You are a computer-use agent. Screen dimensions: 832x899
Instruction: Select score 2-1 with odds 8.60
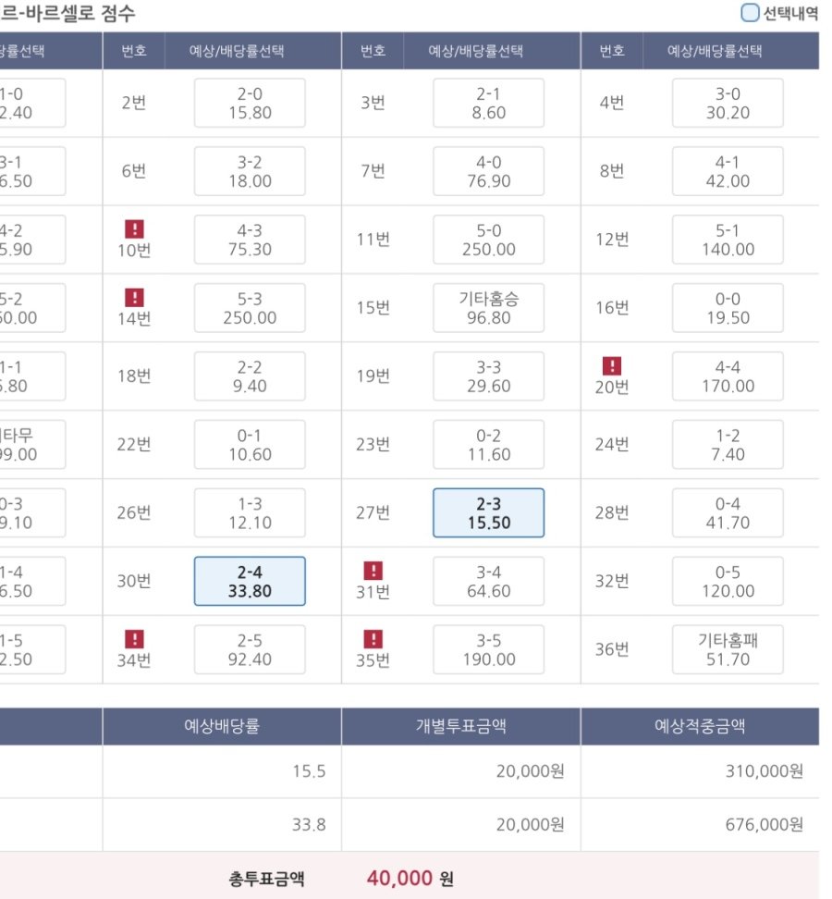click(488, 103)
